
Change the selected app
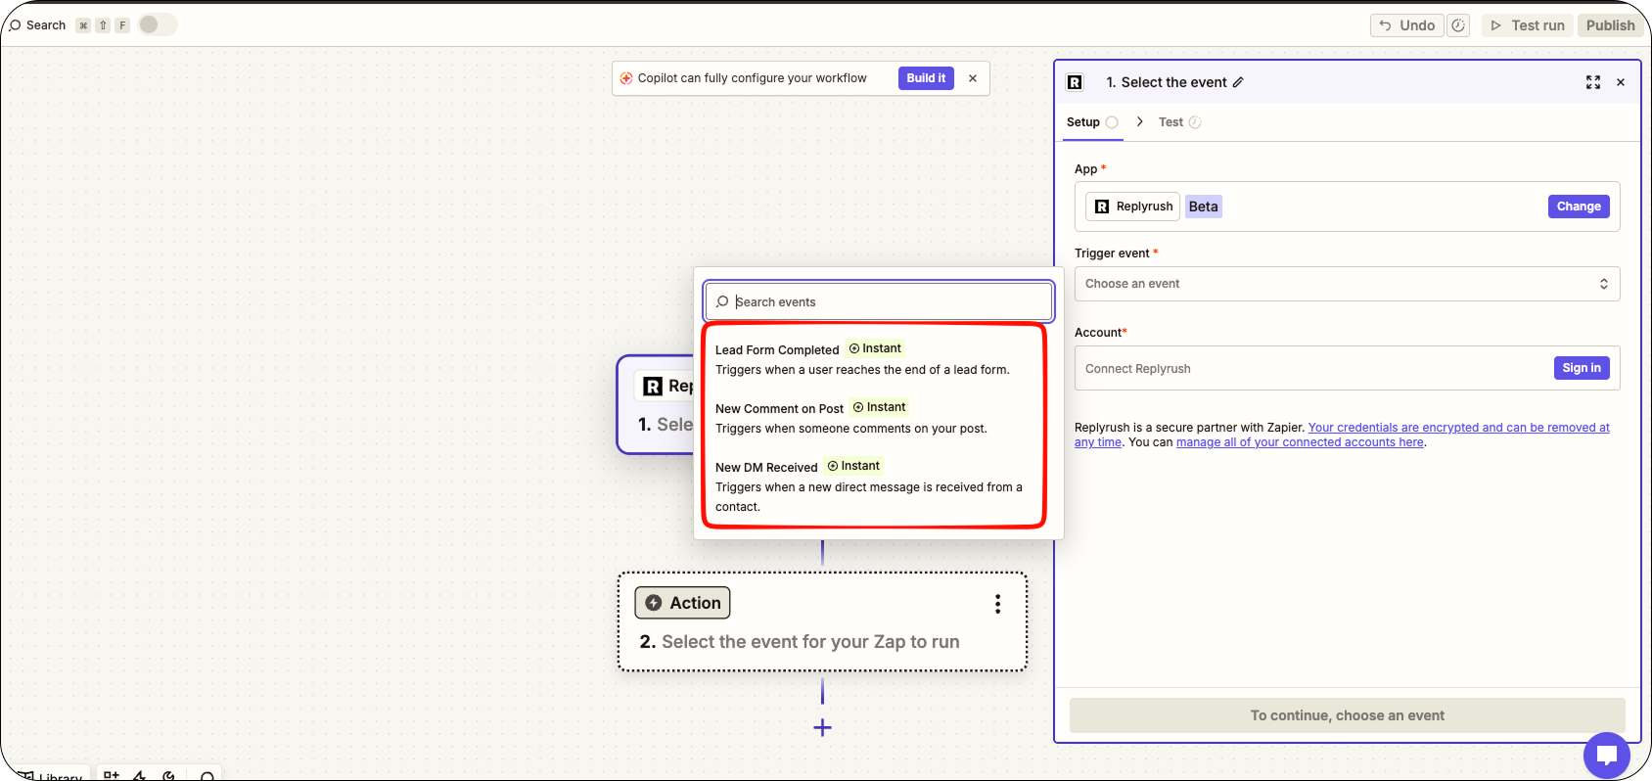pos(1579,207)
